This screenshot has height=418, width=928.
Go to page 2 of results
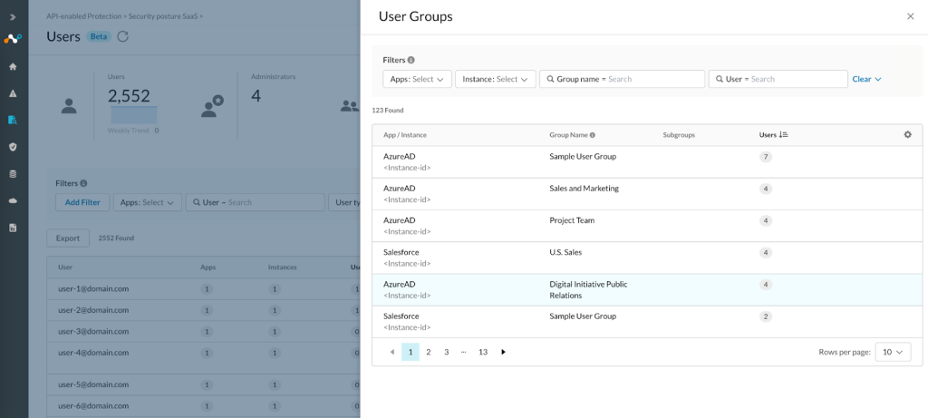point(429,352)
